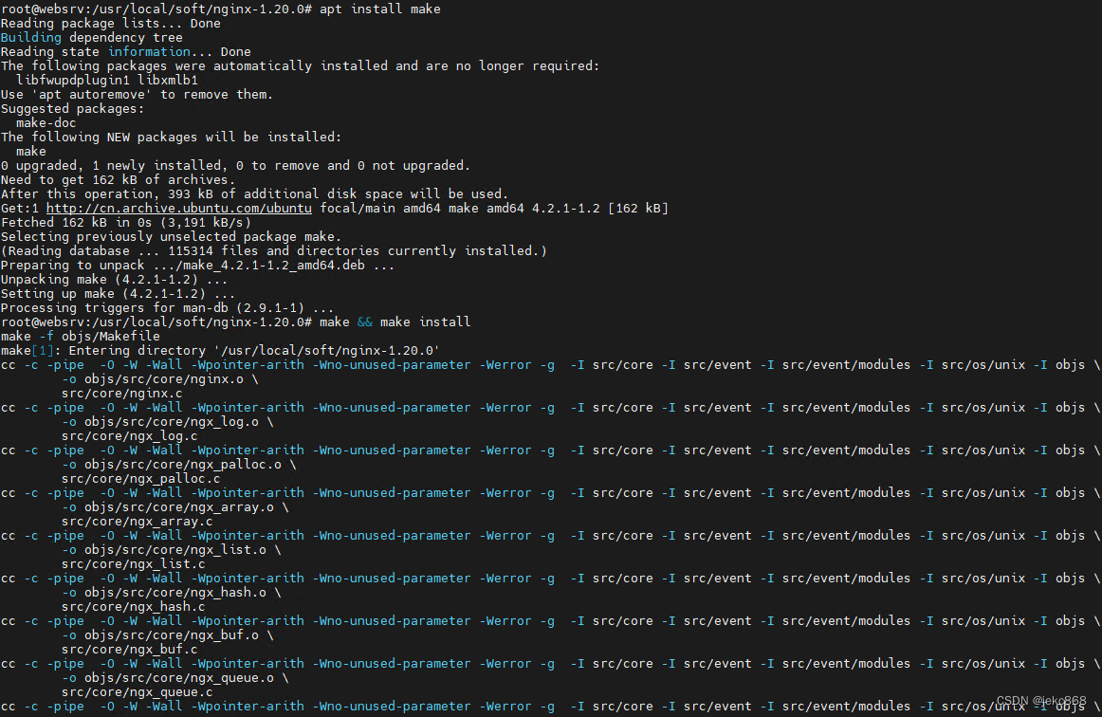Select '0 upgraded, 1 newly installed' summary line
The image size is (1102, 717).
tap(235, 166)
